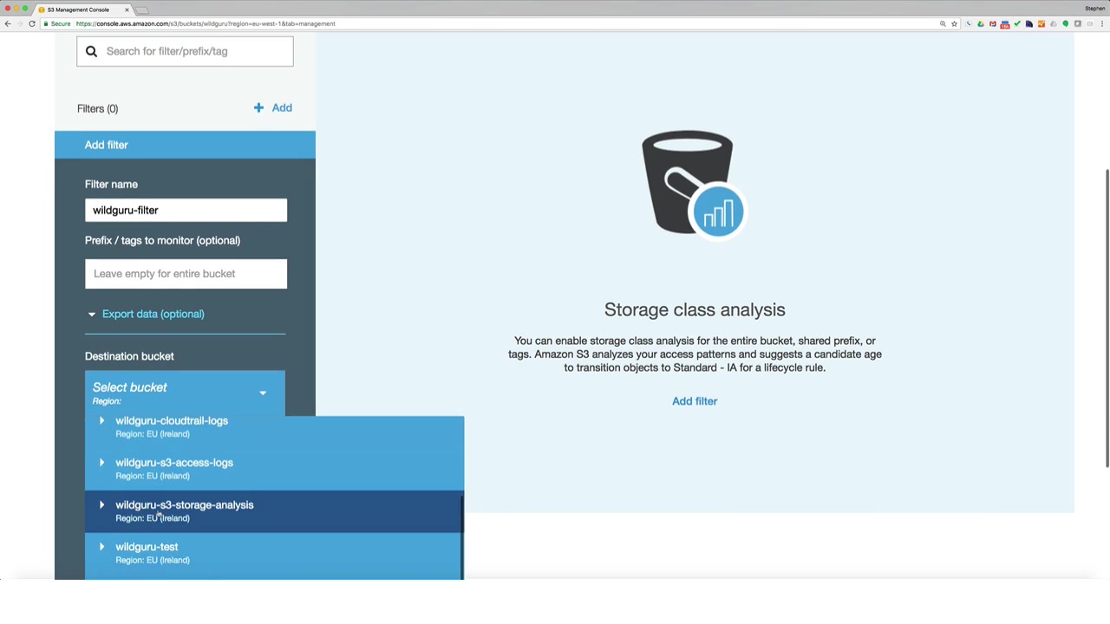
Task: Click the Add link next to Filters
Action: (x=282, y=107)
